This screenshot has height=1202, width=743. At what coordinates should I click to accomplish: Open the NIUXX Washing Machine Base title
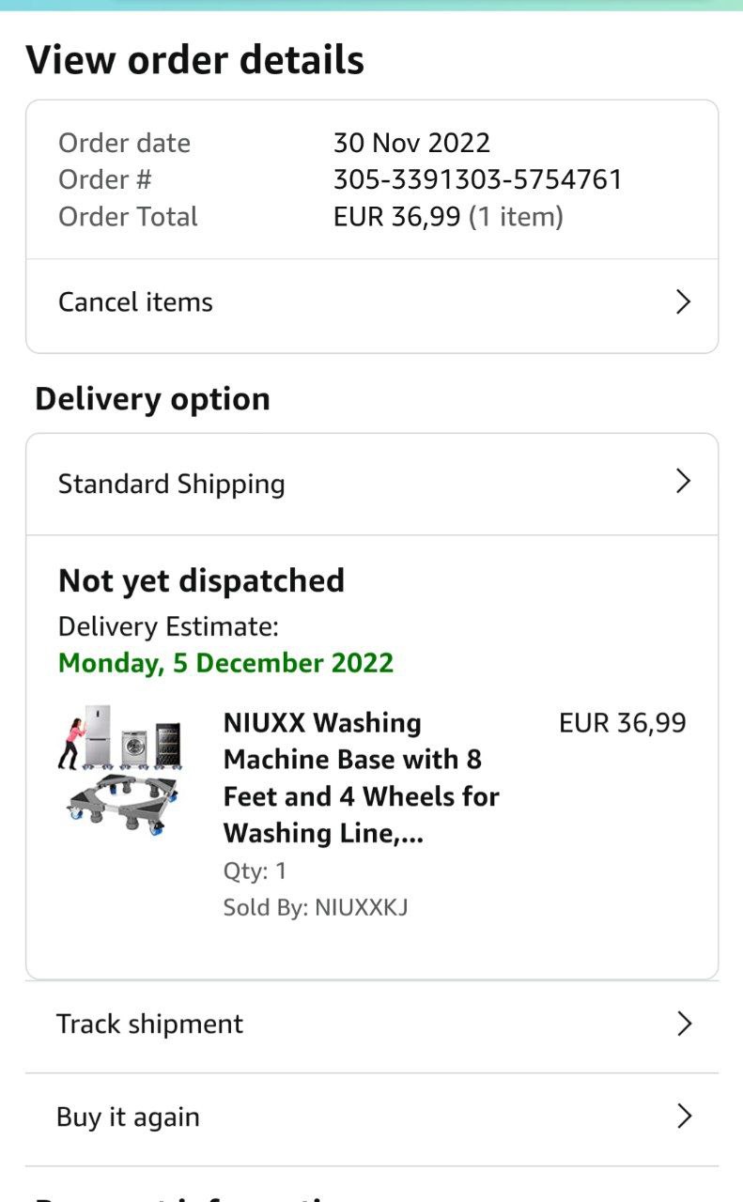[x=362, y=778]
